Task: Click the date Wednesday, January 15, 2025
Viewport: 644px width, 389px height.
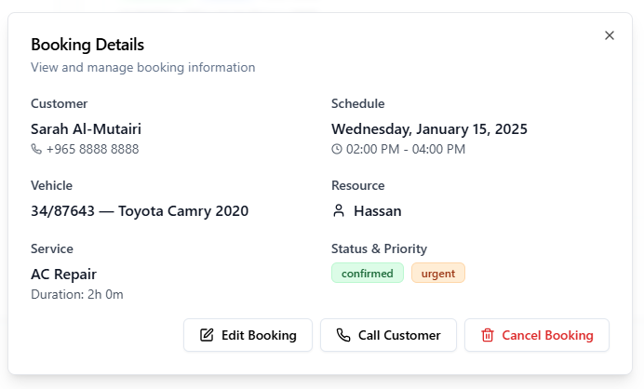Action: pyautogui.click(x=429, y=129)
